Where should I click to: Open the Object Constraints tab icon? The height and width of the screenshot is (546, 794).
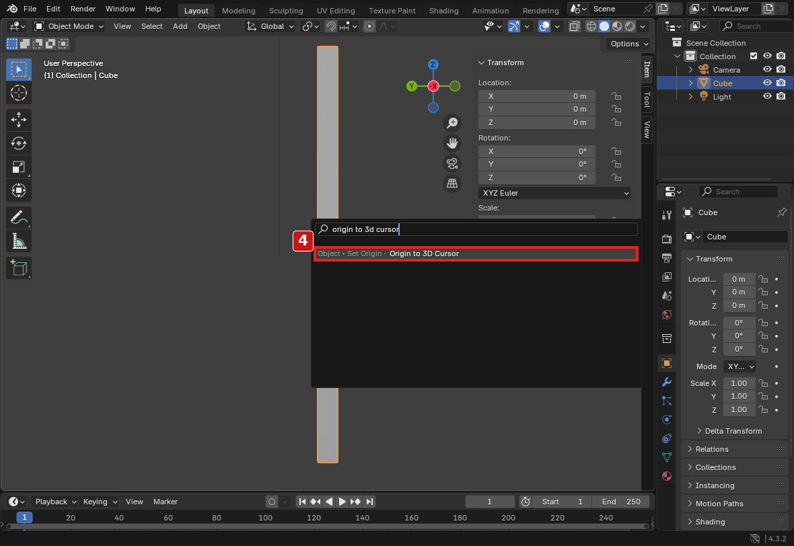click(x=667, y=438)
